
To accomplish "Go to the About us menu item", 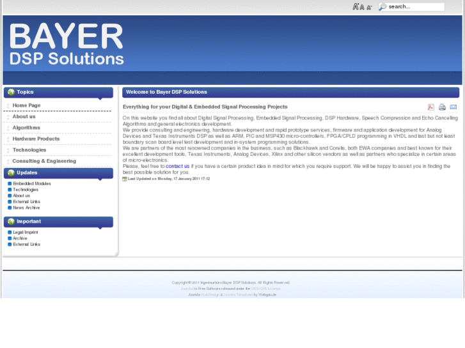I will coord(24,117).
